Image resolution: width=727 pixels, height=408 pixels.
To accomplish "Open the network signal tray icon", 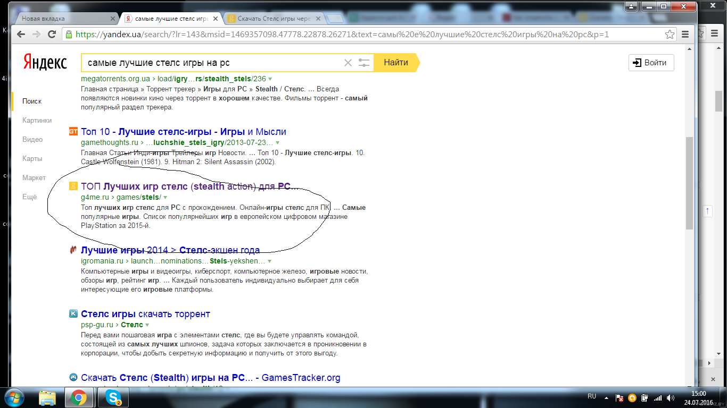I will [x=658, y=397].
